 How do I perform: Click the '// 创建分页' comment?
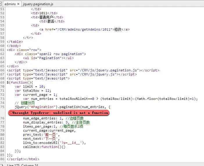[x=25, y=103]
